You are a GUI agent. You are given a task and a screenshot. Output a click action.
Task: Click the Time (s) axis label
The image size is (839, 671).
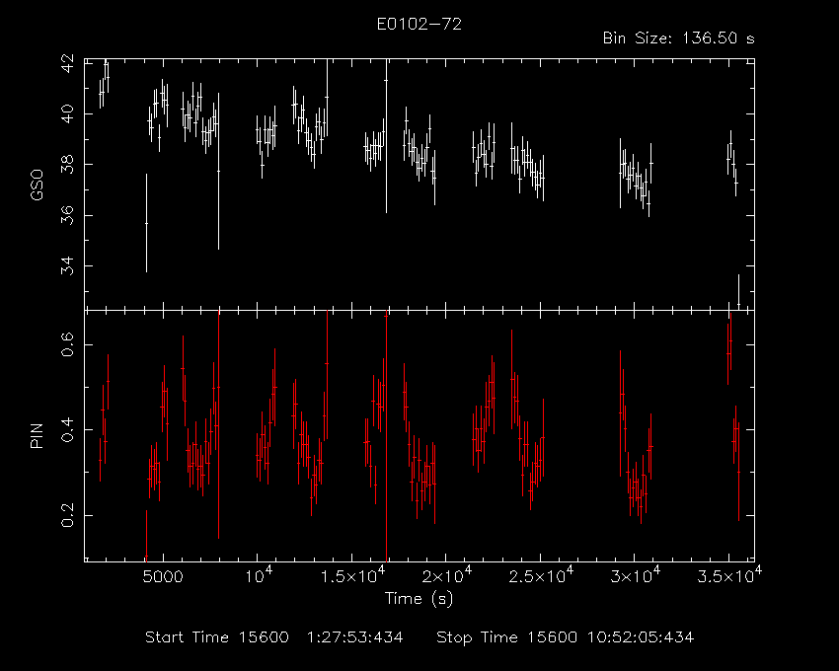coord(419,598)
